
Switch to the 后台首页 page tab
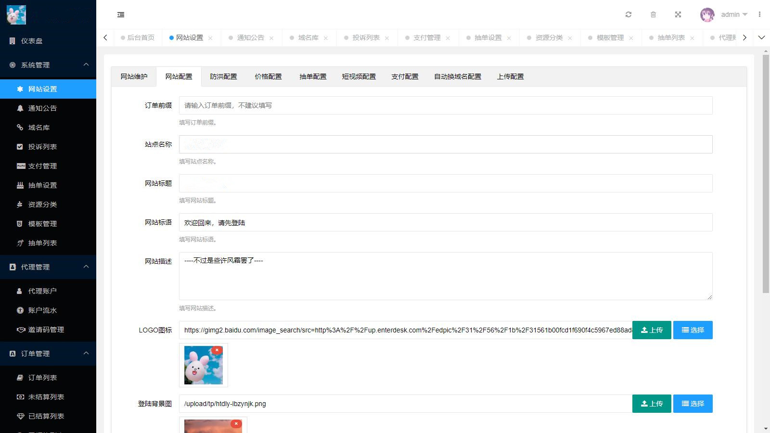point(138,38)
